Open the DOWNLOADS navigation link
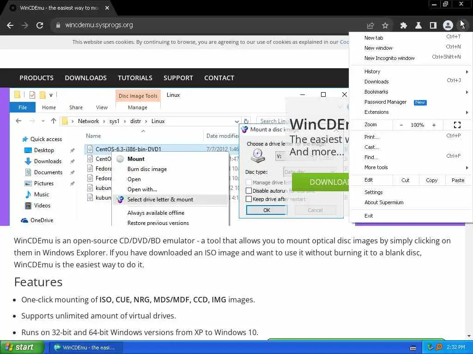The image size is (473, 354). [x=85, y=78]
